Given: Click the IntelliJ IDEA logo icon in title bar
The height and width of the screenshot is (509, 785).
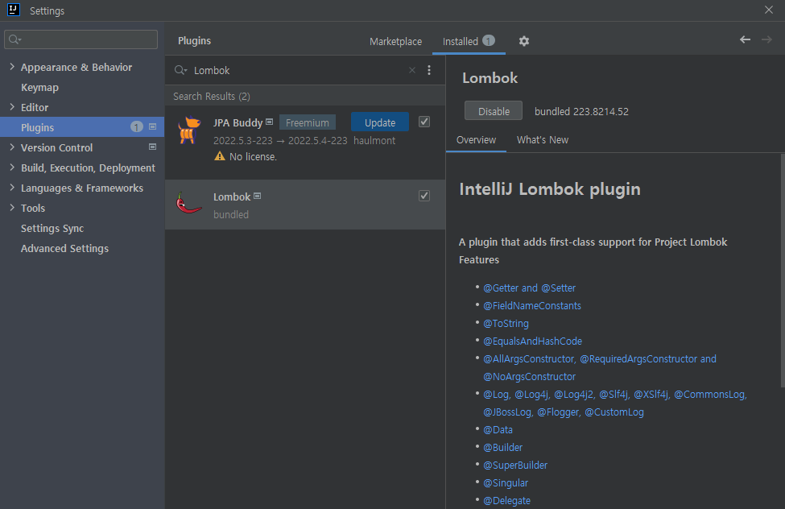Looking at the screenshot, I should pyautogui.click(x=14, y=10).
